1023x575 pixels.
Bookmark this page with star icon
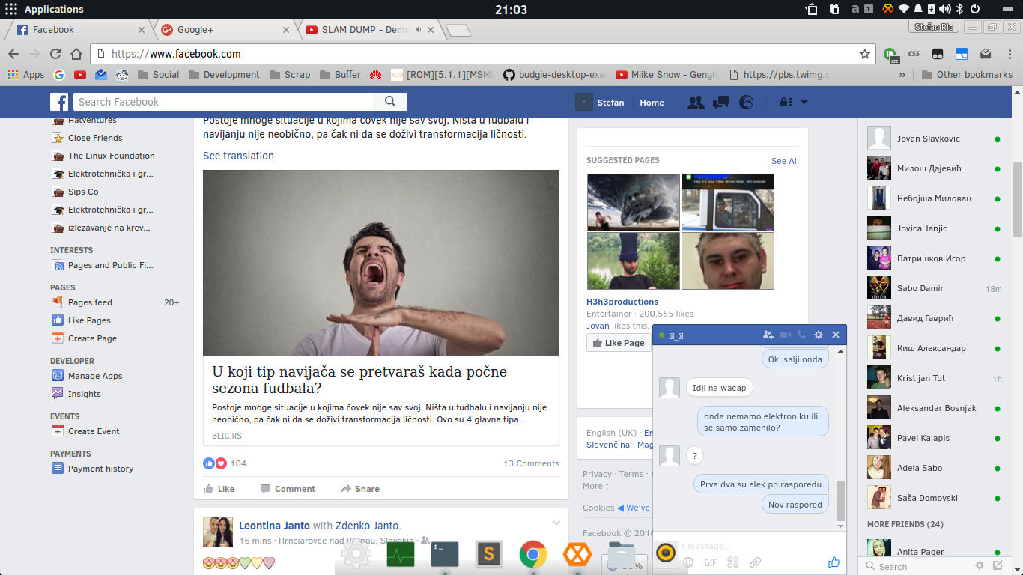tap(865, 54)
